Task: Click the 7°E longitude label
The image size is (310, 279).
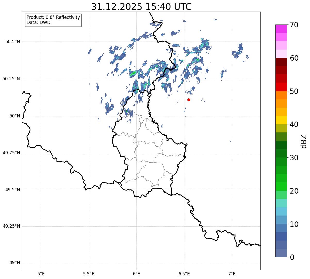Action: pos(232,274)
